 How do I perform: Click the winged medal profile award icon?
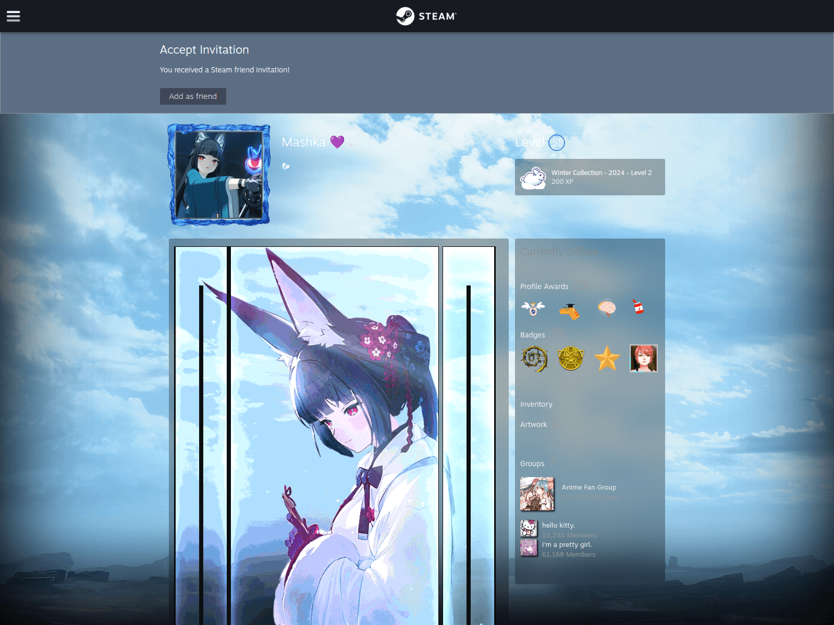click(533, 308)
